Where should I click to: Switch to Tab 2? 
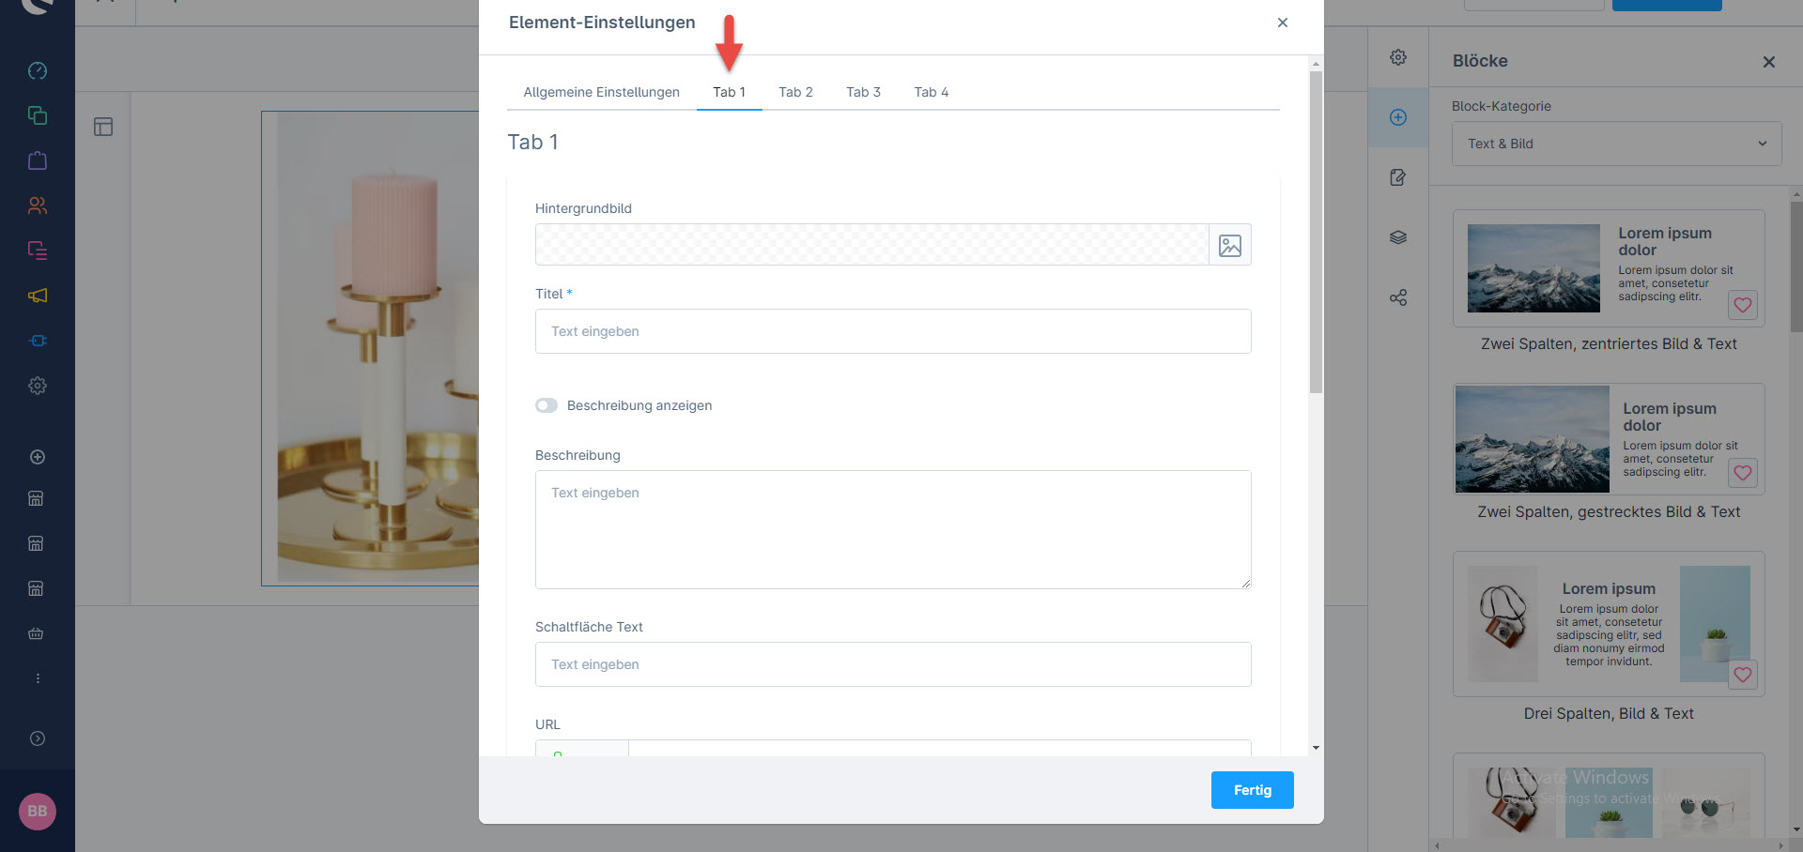795,92
